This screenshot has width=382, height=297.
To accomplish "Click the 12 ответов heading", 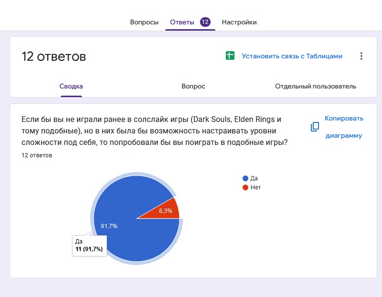I will coord(54,56).
